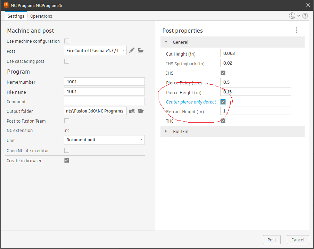Uncheck the Create in browser checkbox
The height and width of the screenshot is (249, 314).
pyautogui.click(x=67, y=160)
